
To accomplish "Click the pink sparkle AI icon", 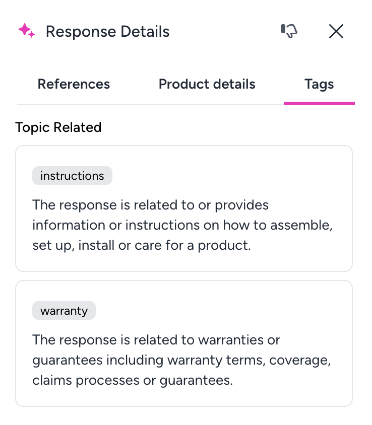I will point(27,31).
